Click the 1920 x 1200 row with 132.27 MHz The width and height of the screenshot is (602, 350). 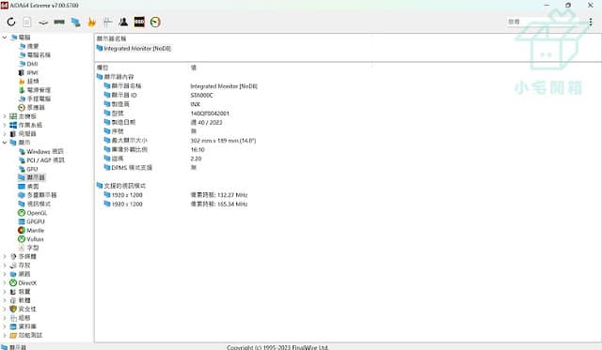point(176,195)
